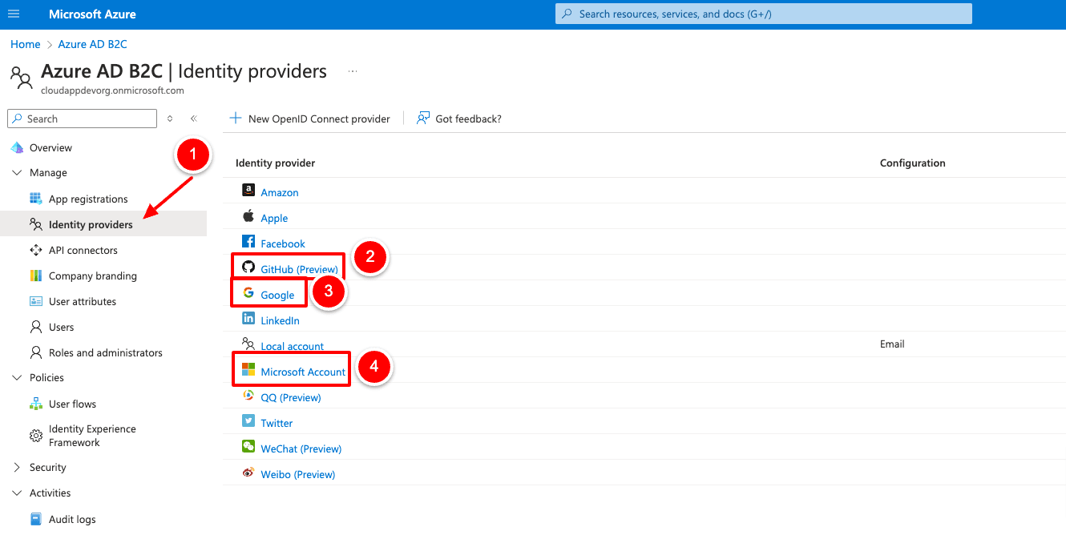Collapse the Policies section in sidebar
This screenshot has width=1066, height=539.
[x=17, y=378]
